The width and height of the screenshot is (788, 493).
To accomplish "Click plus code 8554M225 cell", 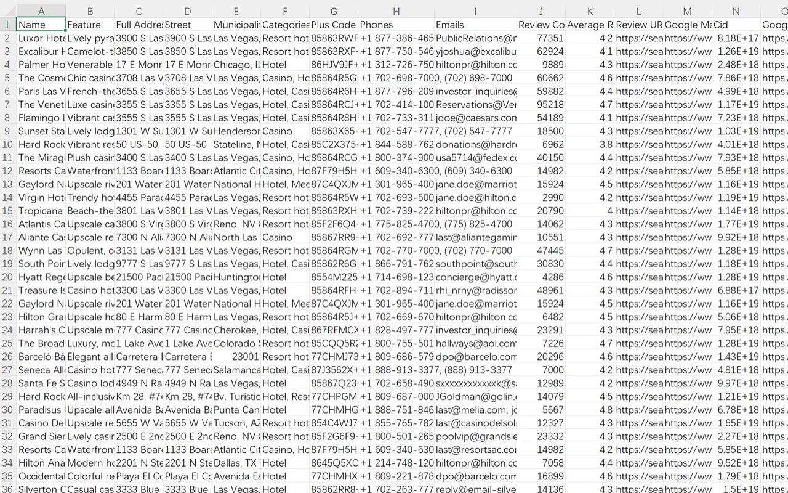I will (334, 277).
